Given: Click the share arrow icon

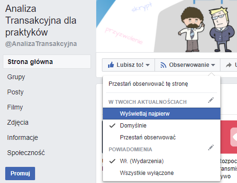Looking at the screenshot, I should (228, 65).
